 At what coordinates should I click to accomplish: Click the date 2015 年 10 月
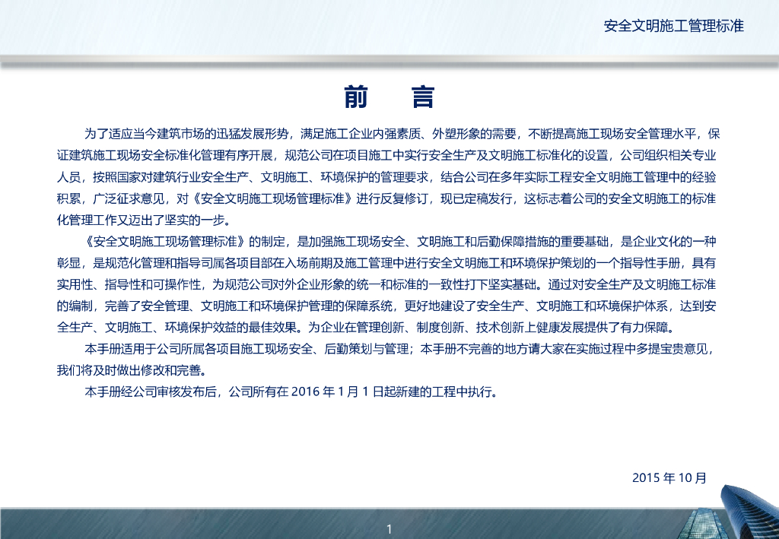[669, 478]
